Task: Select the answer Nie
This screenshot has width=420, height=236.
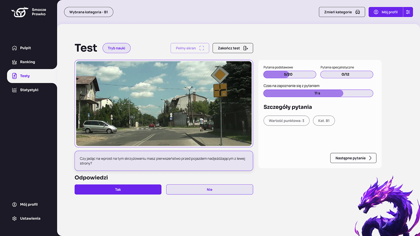Action: 209,189
